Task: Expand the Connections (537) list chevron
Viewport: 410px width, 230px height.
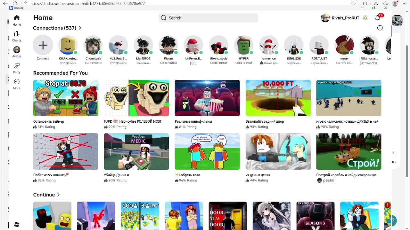Action: click(80, 28)
